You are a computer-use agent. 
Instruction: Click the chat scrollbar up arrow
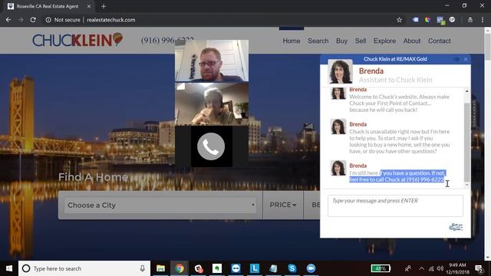467,91
